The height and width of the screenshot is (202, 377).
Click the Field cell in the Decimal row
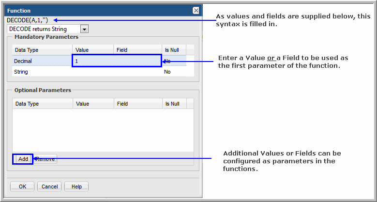pos(137,62)
